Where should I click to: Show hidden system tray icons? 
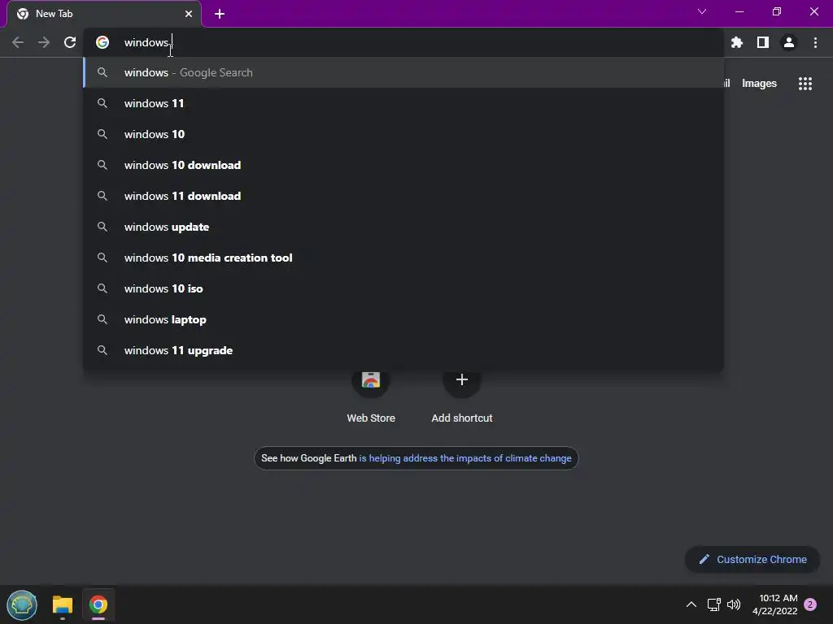(691, 604)
